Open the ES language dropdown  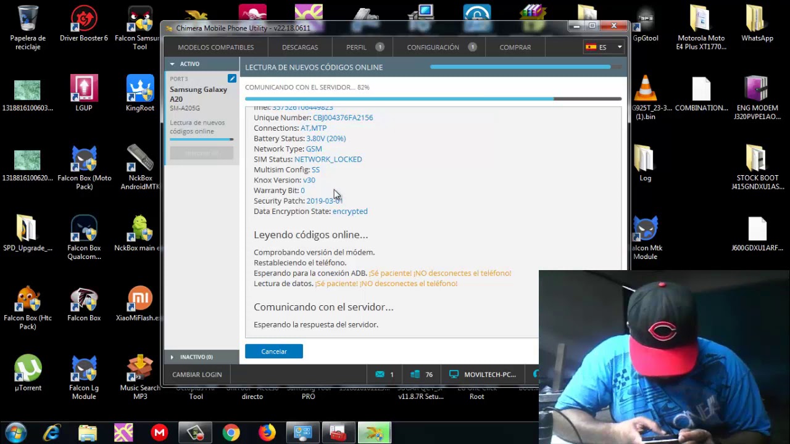click(x=604, y=47)
